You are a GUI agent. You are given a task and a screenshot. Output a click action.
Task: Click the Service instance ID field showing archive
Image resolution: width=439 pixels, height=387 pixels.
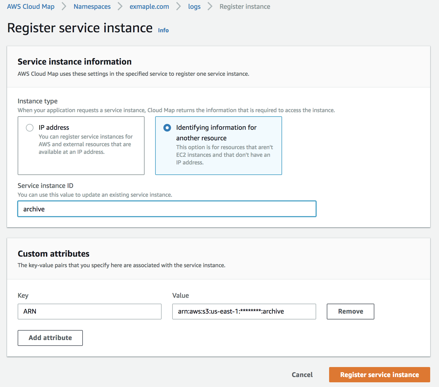pos(167,209)
